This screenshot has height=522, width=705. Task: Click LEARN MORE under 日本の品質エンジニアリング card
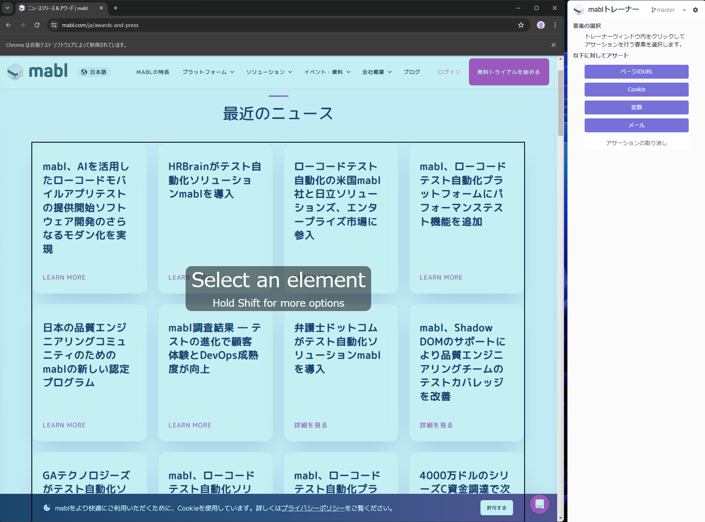click(x=64, y=425)
